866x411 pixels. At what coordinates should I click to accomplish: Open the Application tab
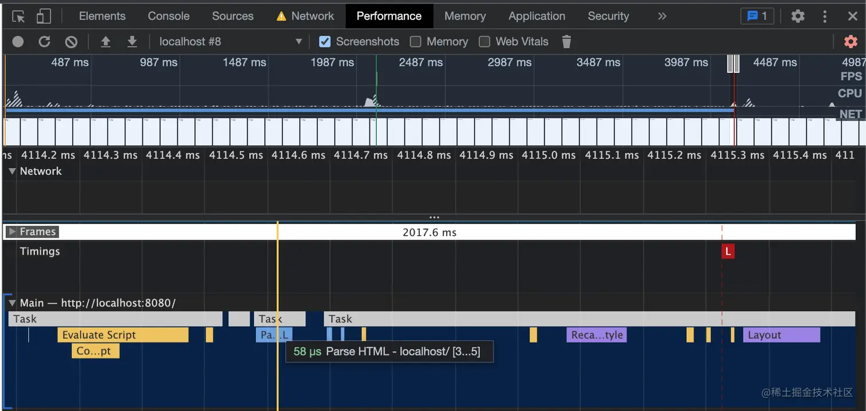(x=537, y=16)
